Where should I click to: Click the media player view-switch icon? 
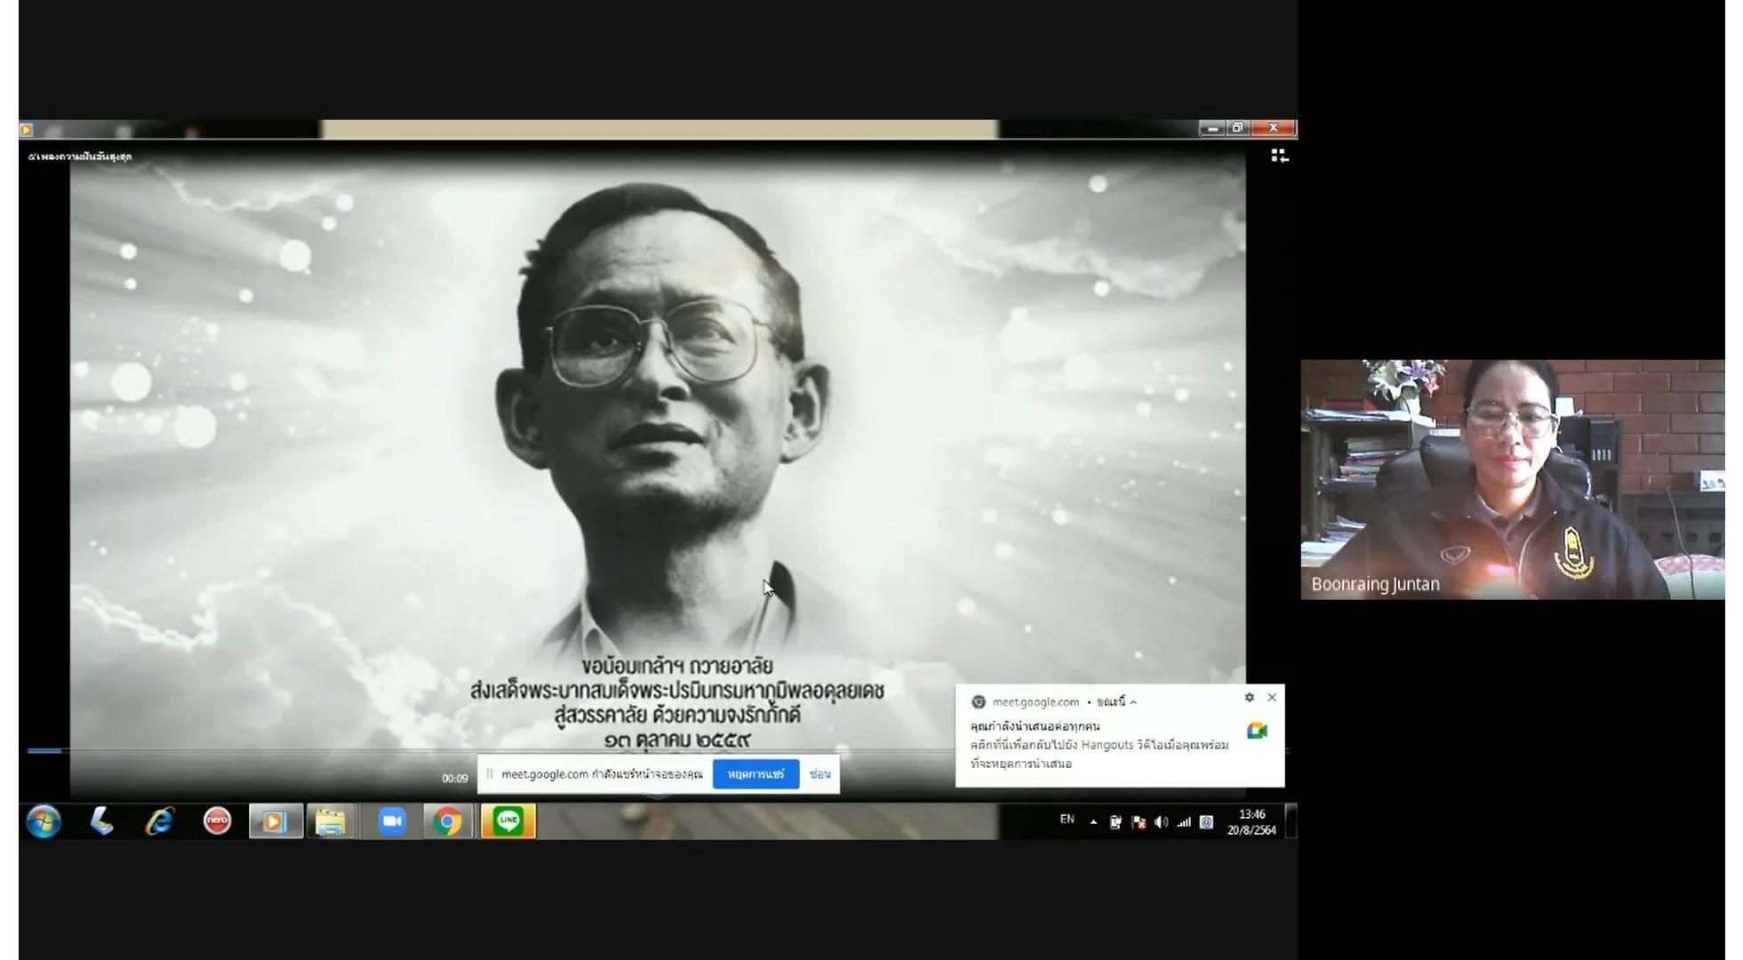[1279, 156]
